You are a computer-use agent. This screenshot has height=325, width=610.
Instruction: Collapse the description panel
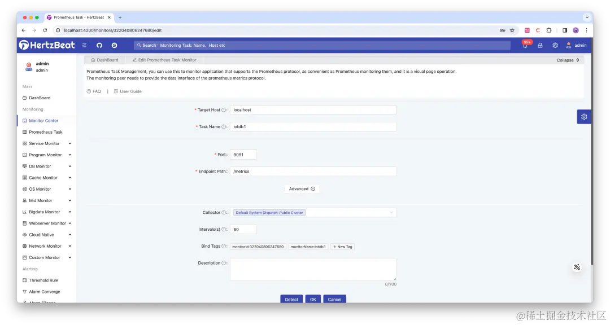[x=568, y=60]
